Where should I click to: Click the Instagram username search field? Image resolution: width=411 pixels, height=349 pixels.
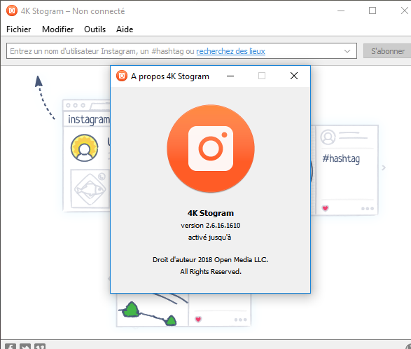(181, 51)
